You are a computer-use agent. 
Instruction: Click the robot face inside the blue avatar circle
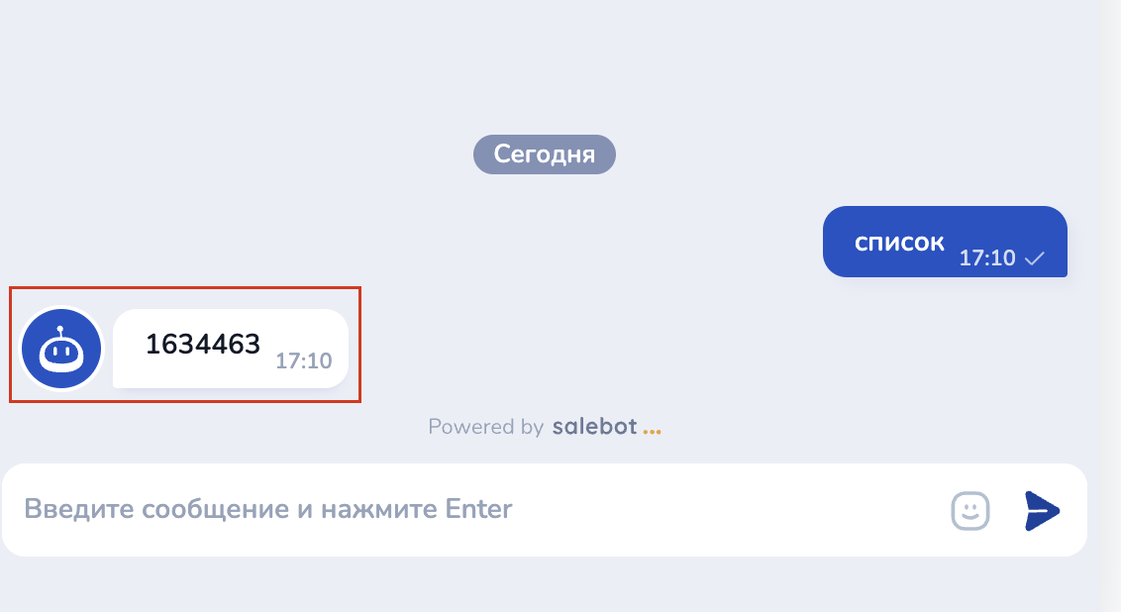coord(61,351)
